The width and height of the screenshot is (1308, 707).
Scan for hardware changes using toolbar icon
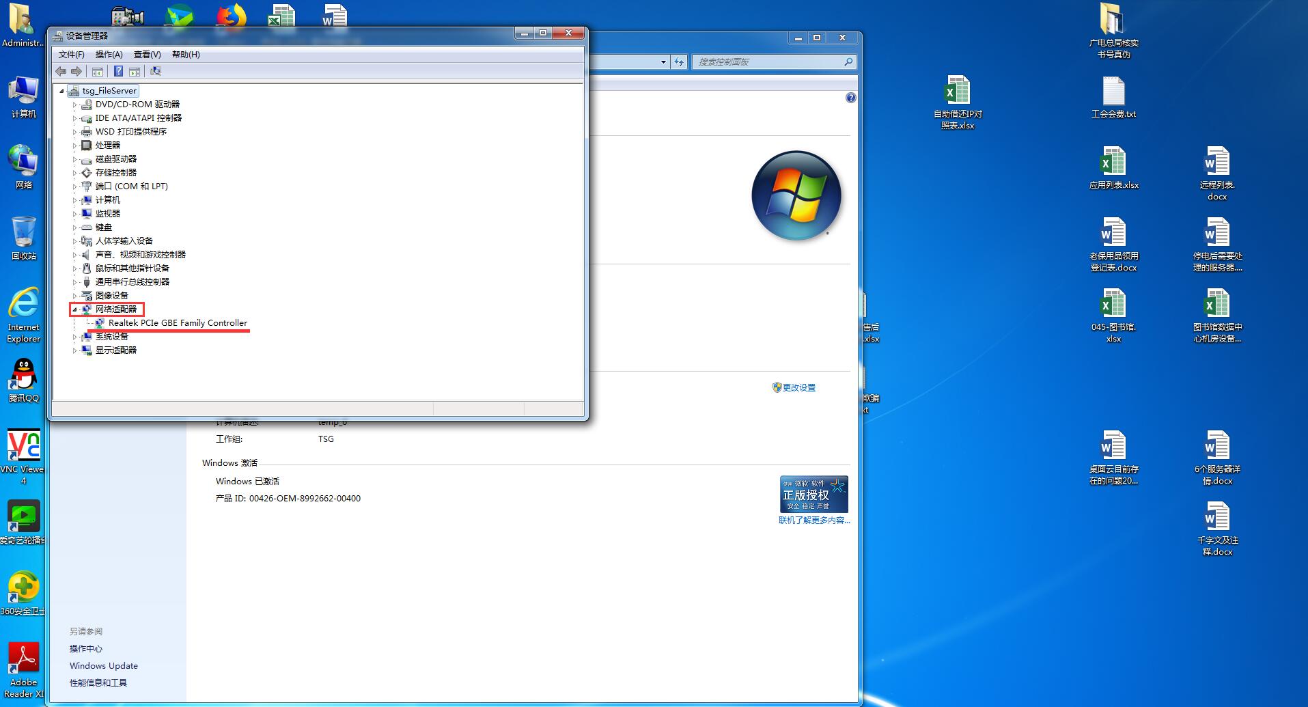(156, 71)
